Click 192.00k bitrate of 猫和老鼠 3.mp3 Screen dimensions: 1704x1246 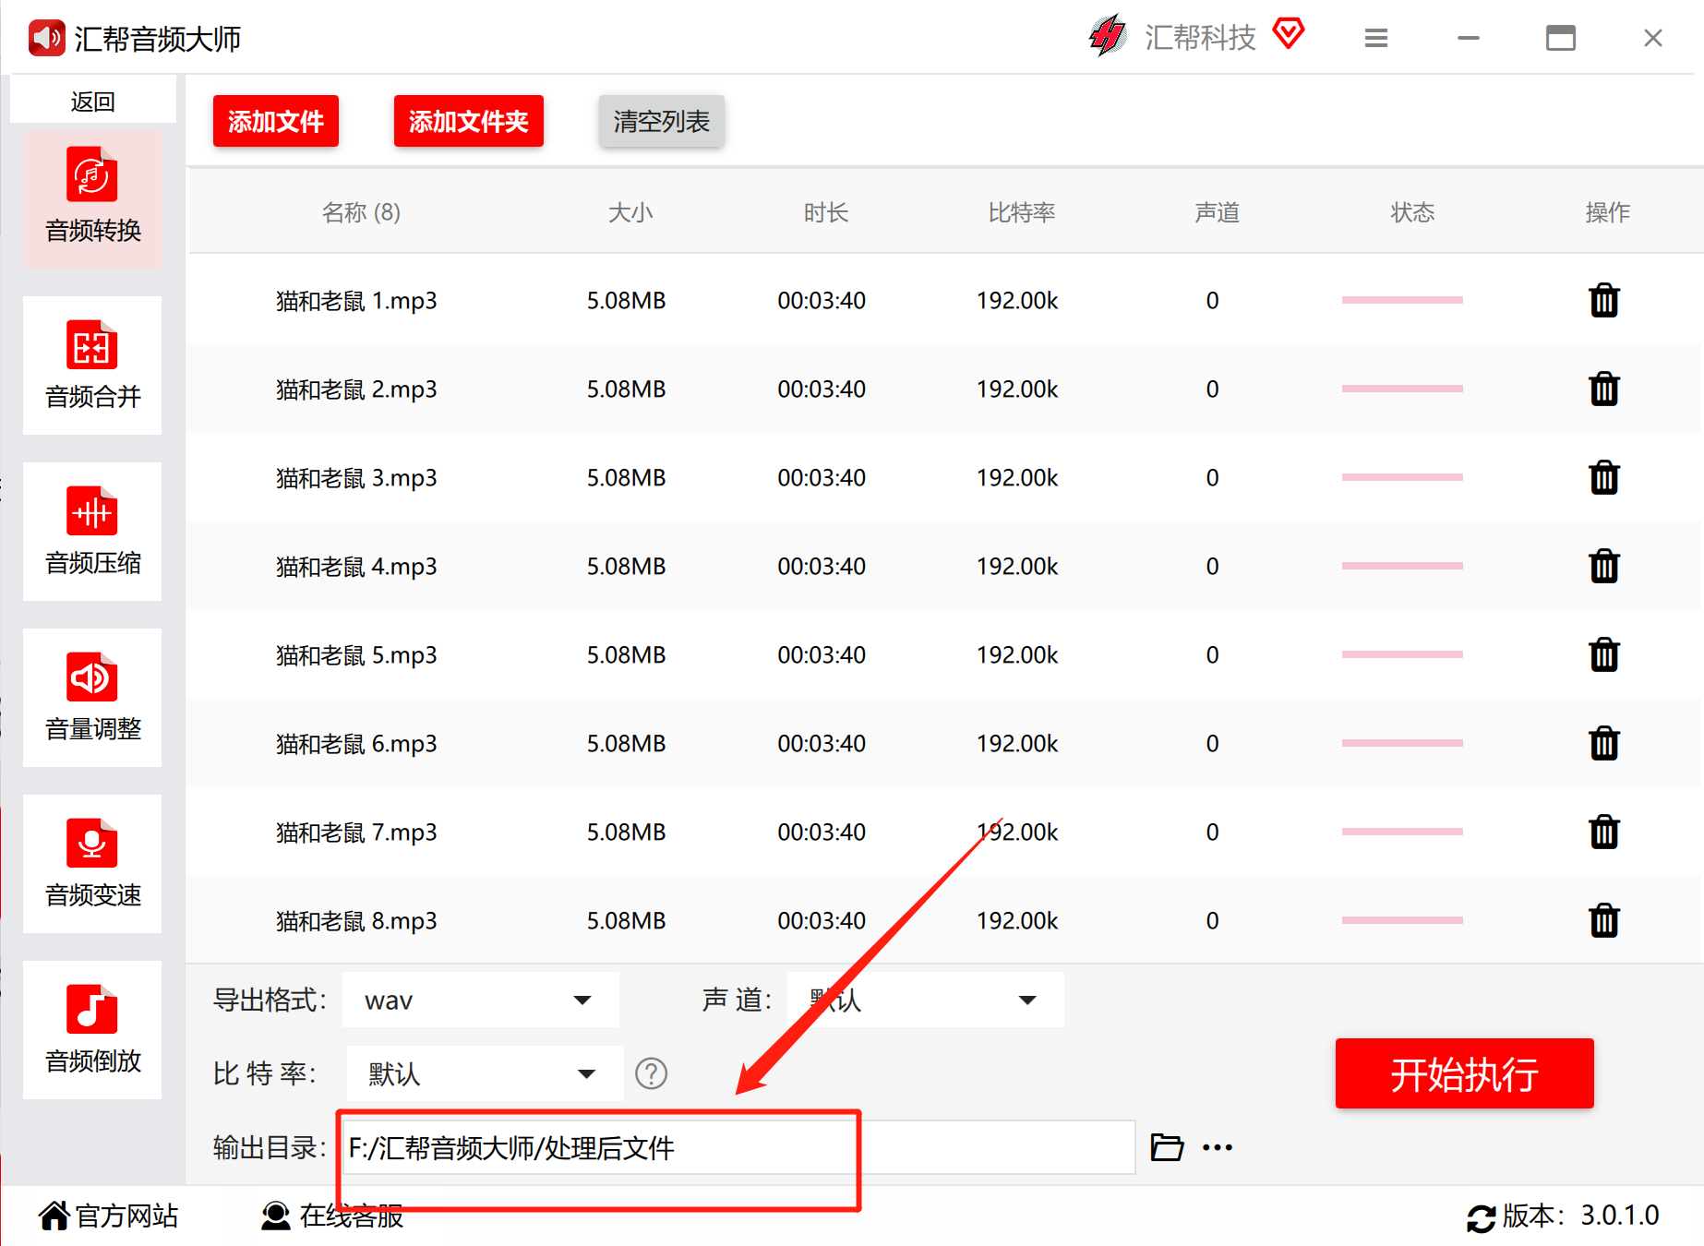[x=1017, y=477]
